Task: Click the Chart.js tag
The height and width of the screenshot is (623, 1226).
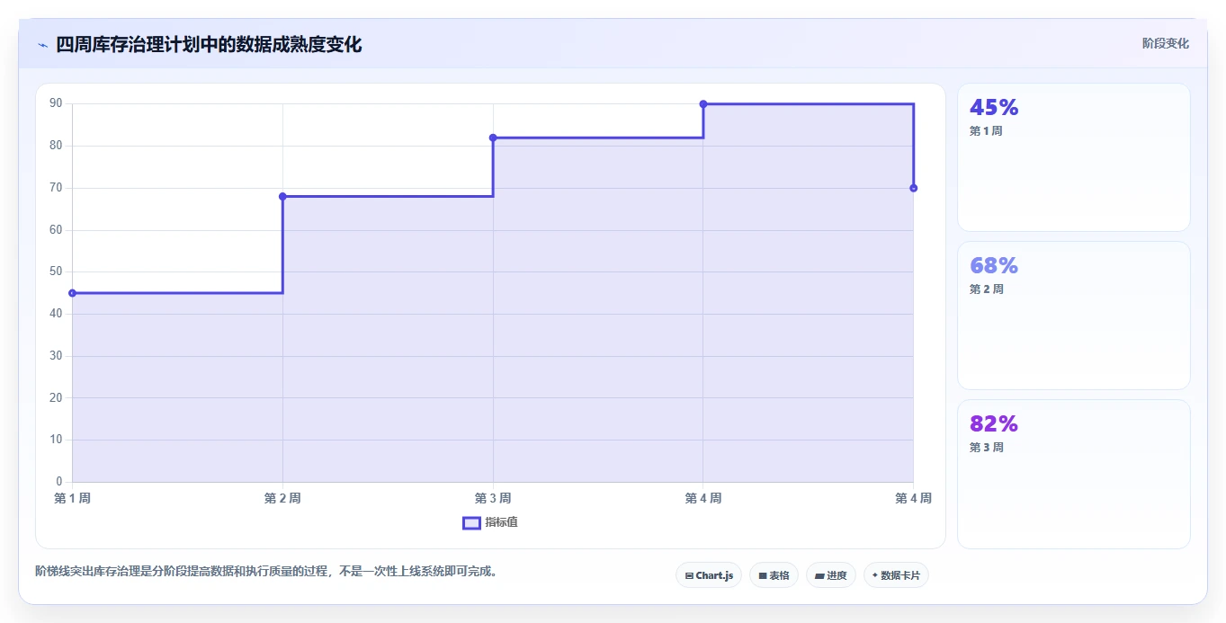Action: [x=709, y=575]
